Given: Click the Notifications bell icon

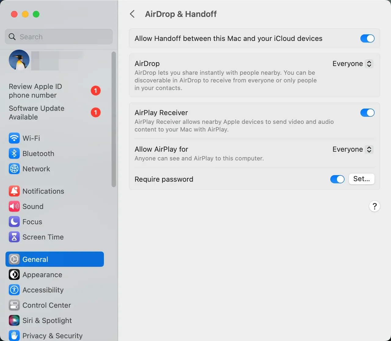Looking at the screenshot, I should (14, 191).
